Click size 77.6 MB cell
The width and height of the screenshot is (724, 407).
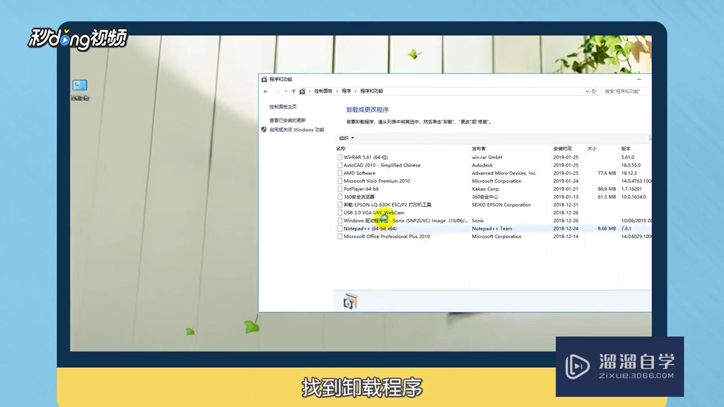[607, 173]
